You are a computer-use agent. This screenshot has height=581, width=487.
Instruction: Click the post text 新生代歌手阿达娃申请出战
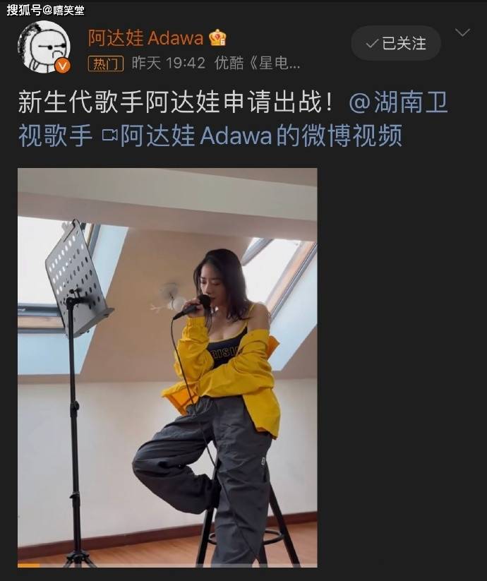(176, 102)
